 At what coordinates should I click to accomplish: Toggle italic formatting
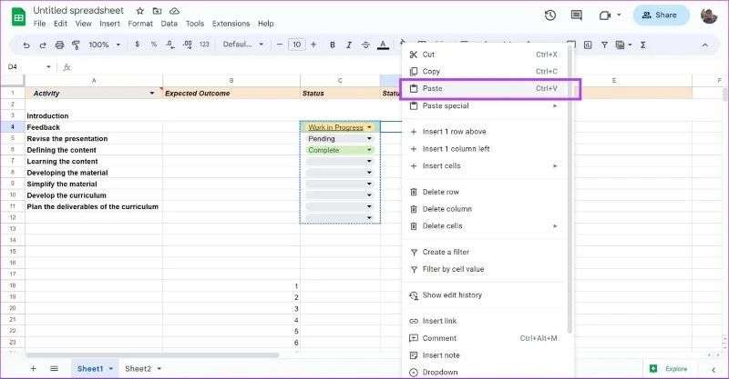coord(349,45)
